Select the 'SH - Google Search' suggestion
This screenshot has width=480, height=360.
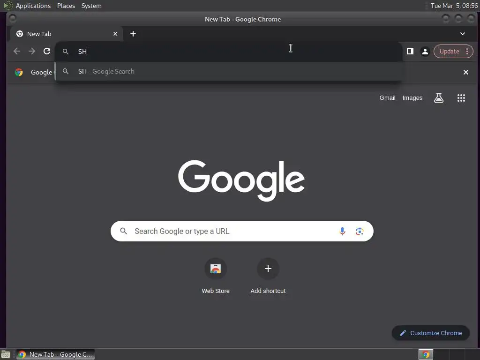pos(228,71)
